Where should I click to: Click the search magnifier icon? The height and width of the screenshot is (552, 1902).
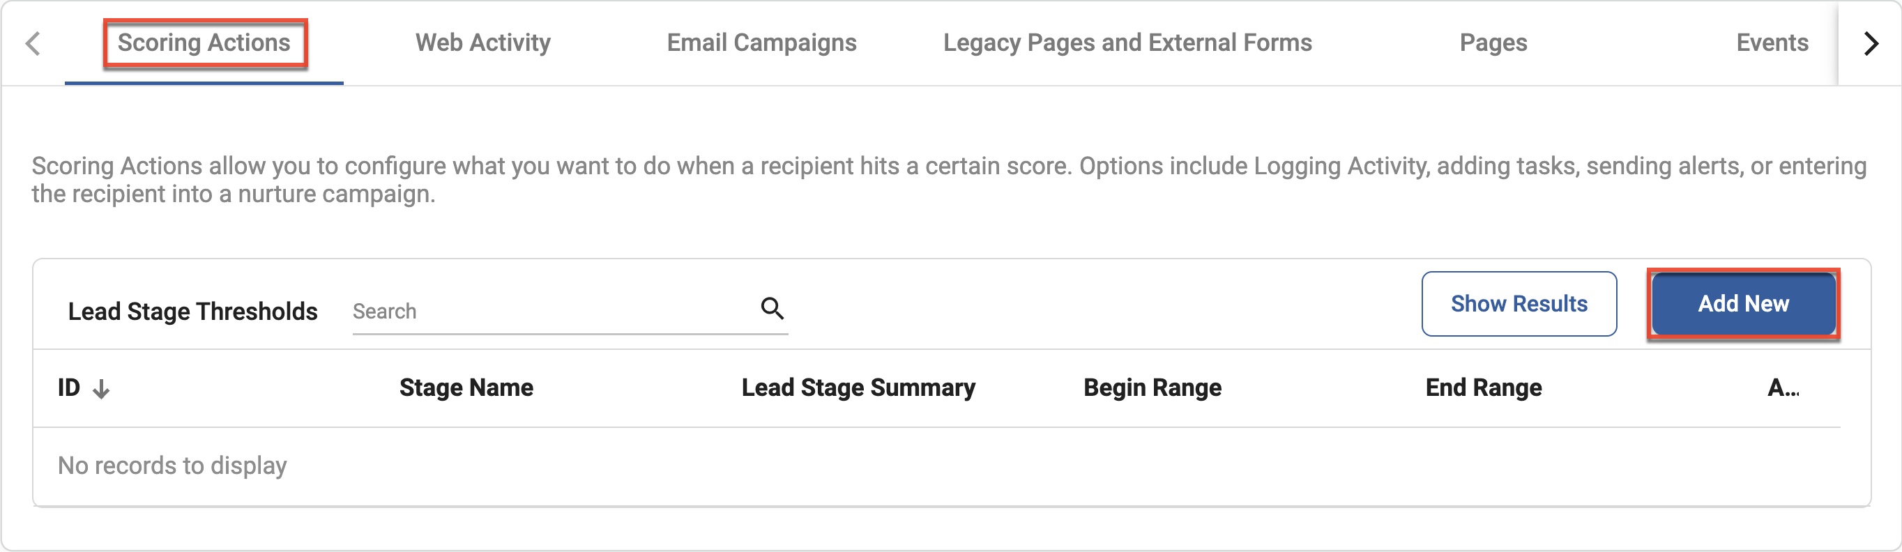[773, 309]
